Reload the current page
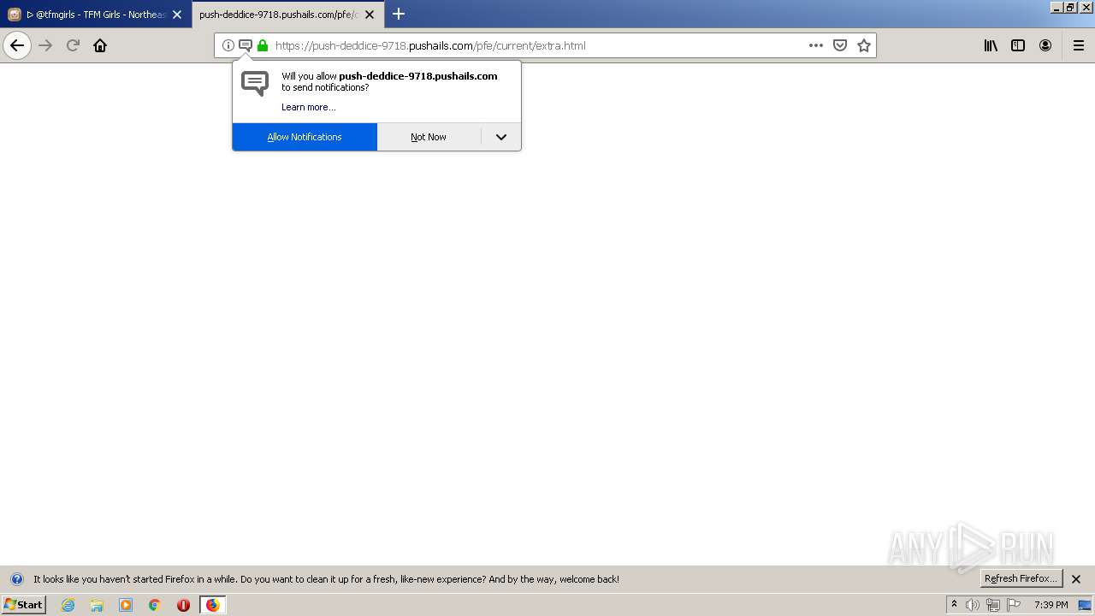 tap(73, 45)
